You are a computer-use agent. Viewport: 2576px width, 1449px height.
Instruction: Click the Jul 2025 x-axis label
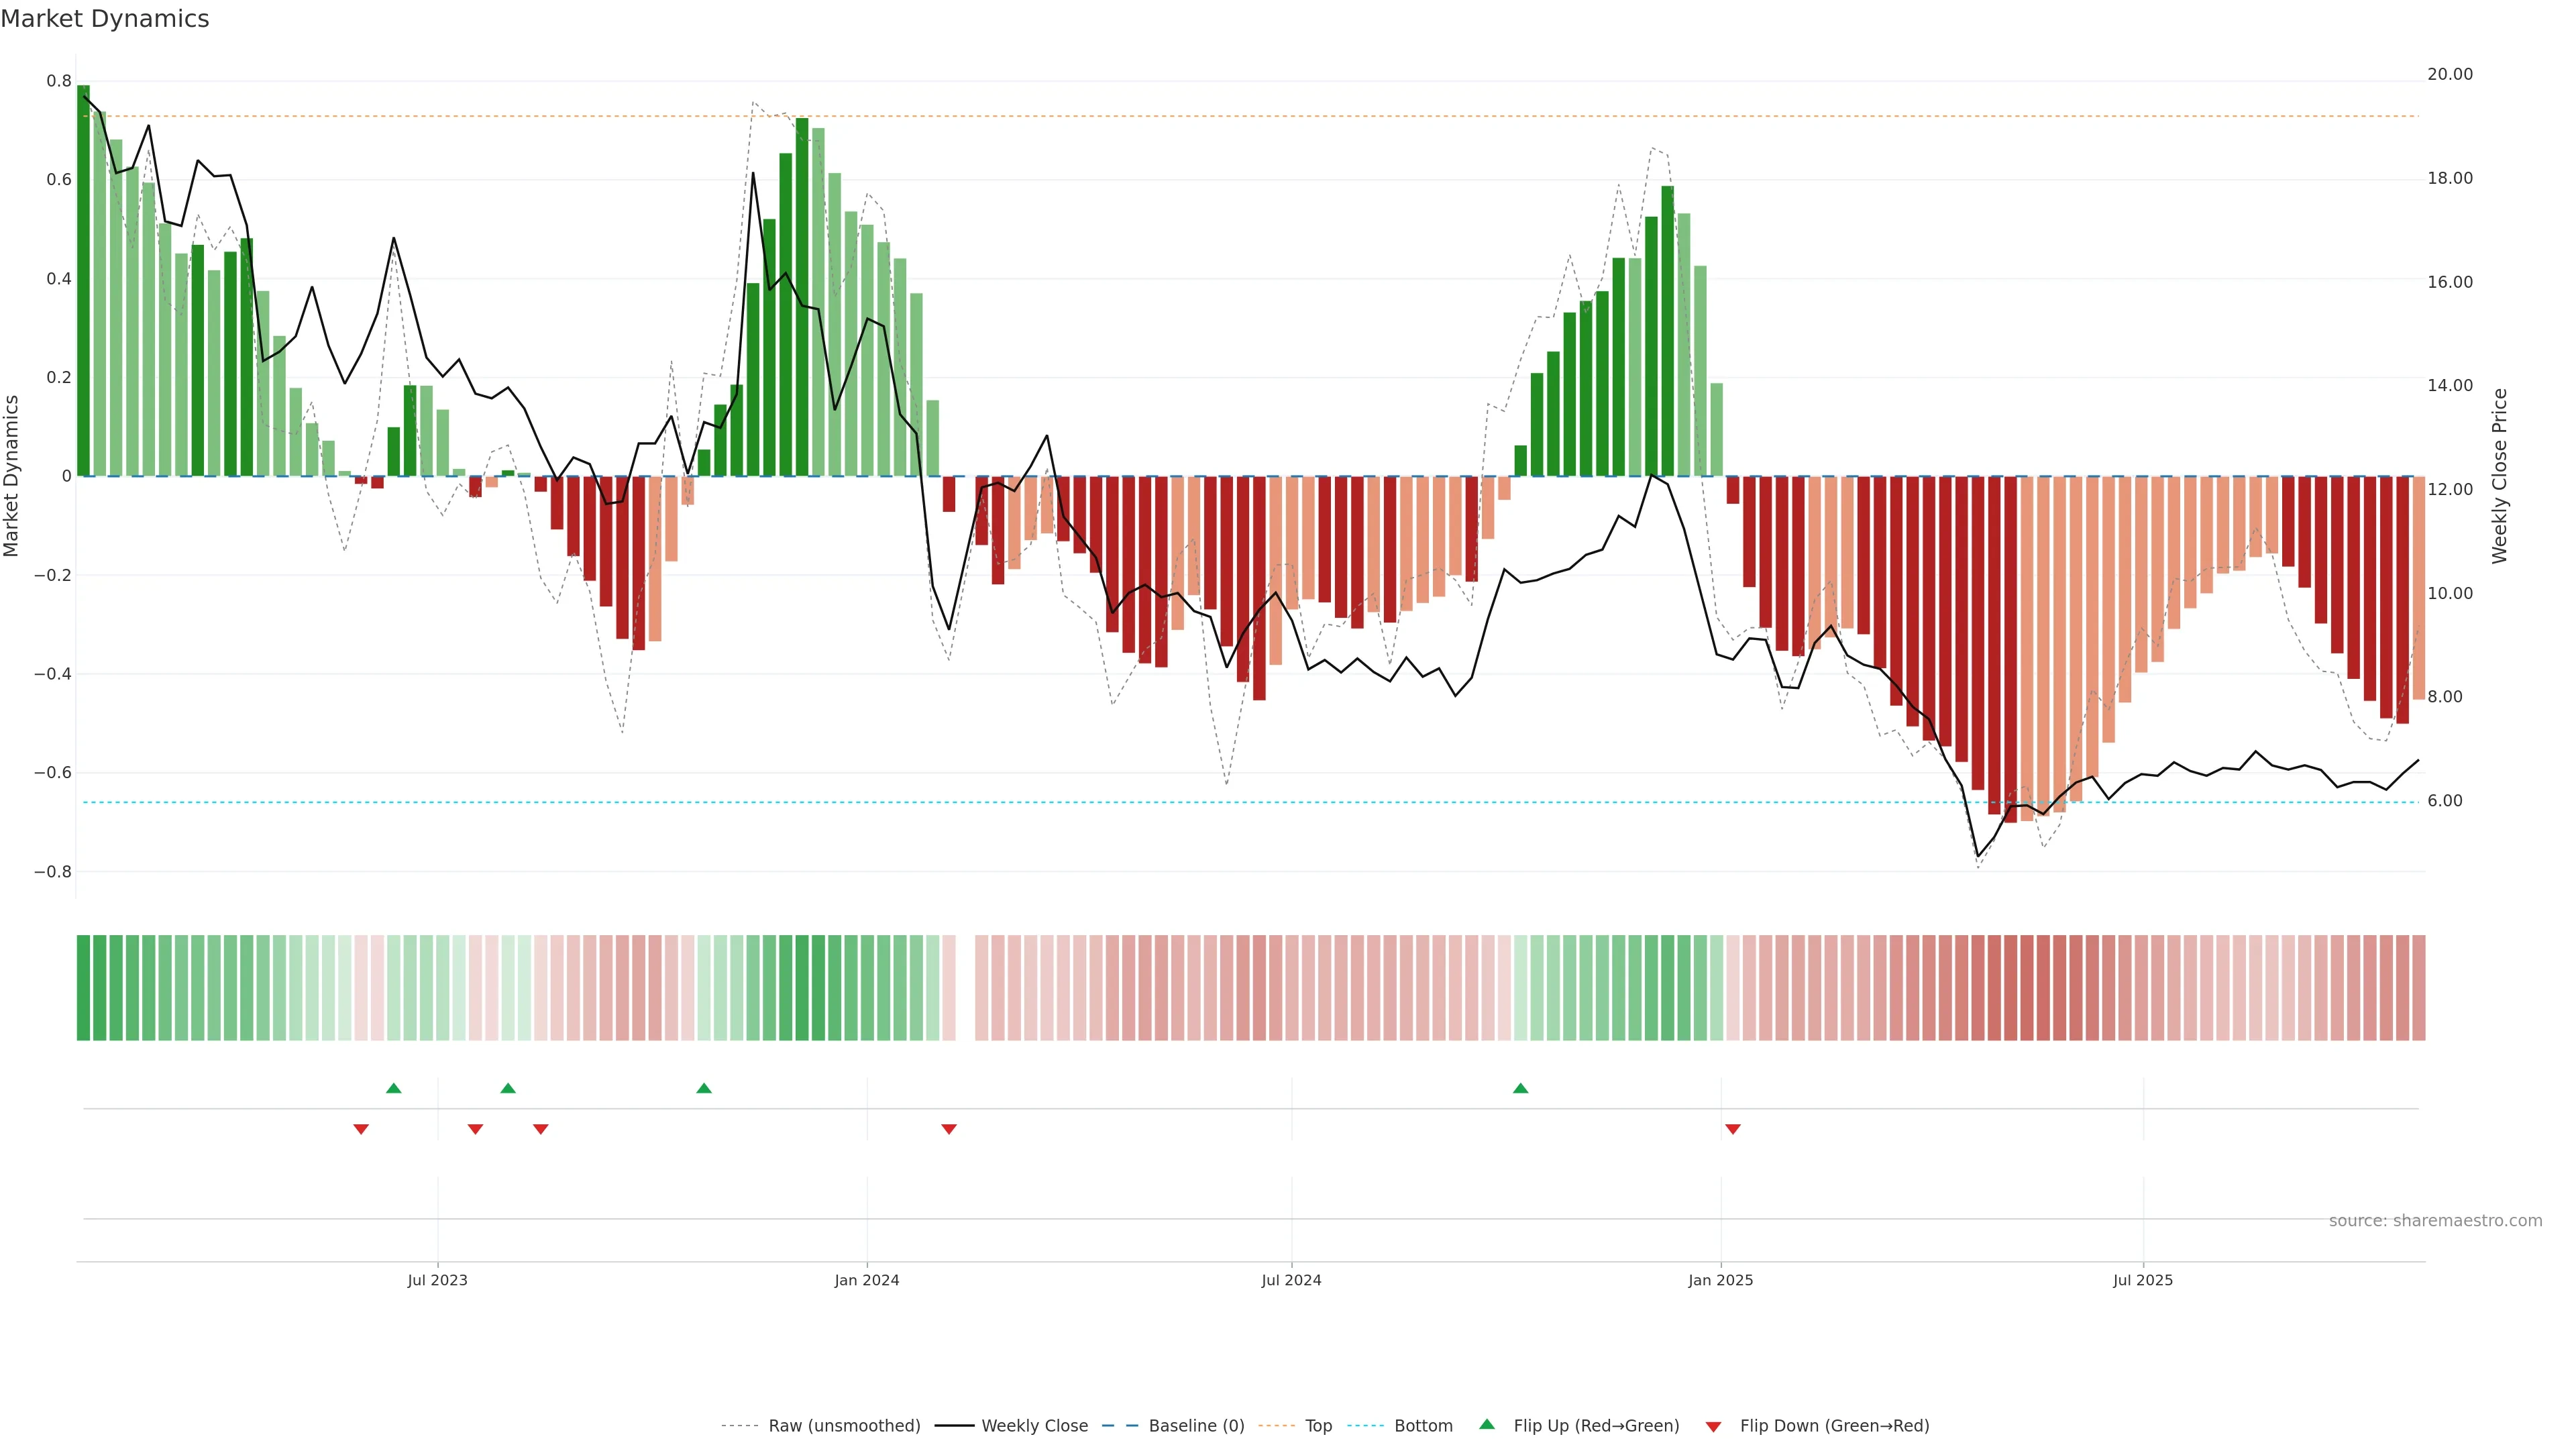pyautogui.click(x=2142, y=1280)
